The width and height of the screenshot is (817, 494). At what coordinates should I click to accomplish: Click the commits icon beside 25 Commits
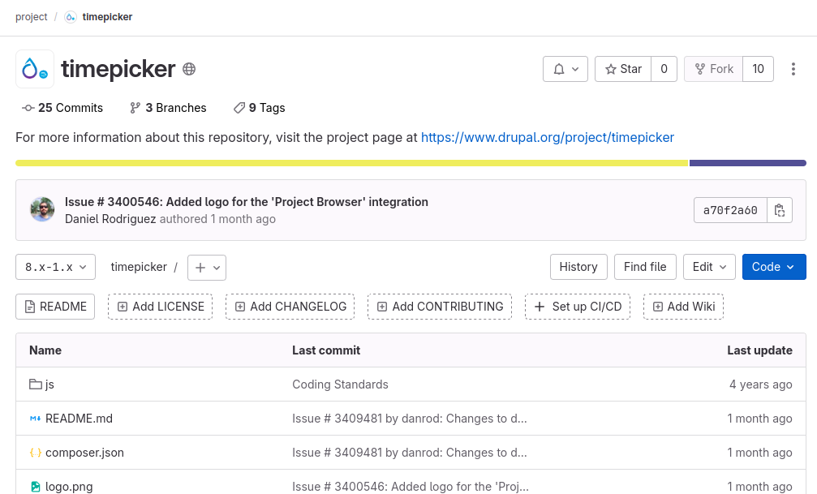[28, 108]
